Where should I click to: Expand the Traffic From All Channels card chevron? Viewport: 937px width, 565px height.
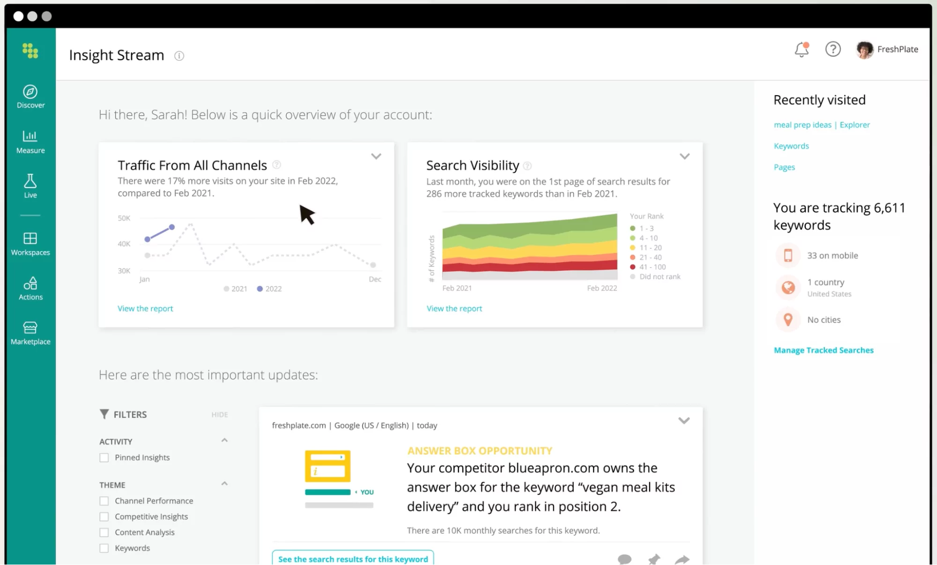(x=376, y=156)
